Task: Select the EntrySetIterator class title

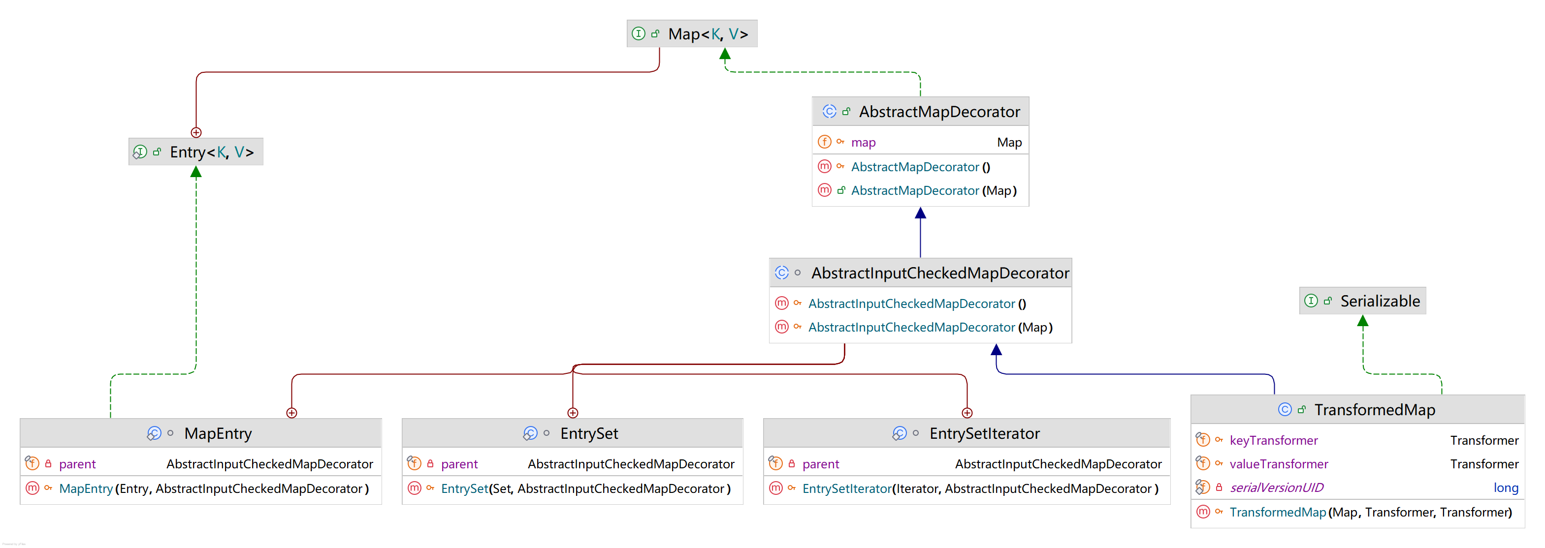Action: [x=984, y=433]
